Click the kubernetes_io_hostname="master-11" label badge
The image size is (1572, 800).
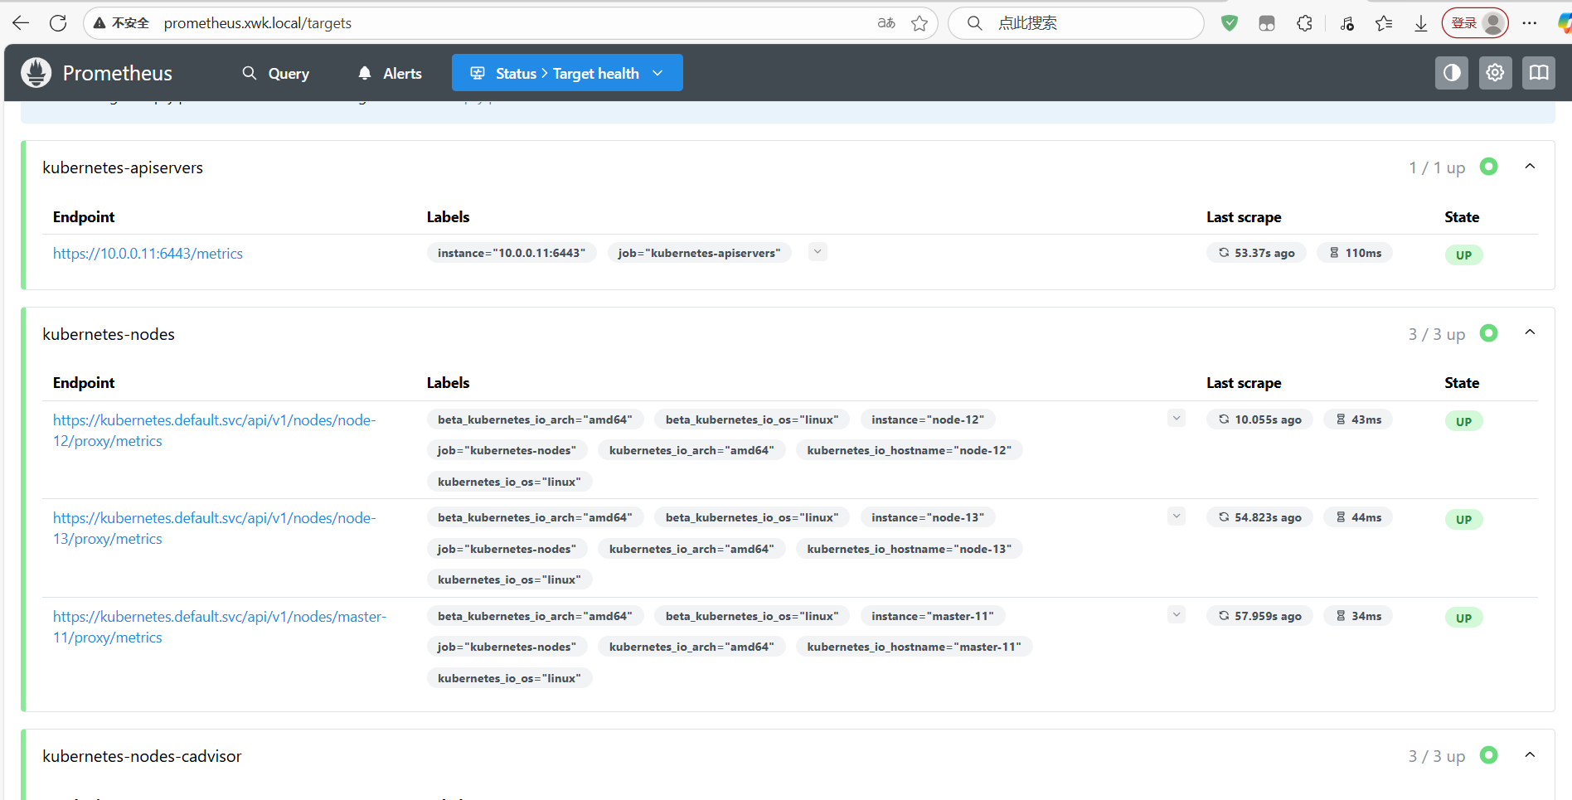[915, 647]
